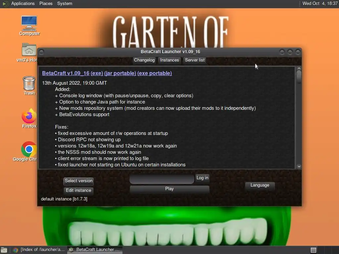339x254 pixels.
Task: Click 'New mods repository system' line
Action: pyautogui.click(x=155, y=108)
